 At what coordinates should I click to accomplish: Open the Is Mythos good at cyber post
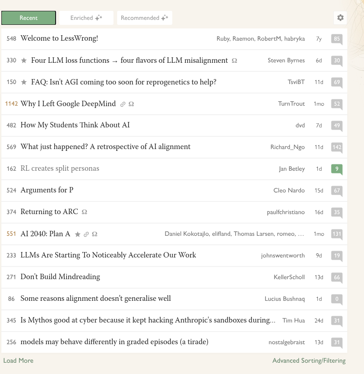[148, 320]
